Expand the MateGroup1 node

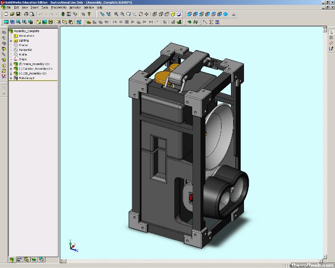[11, 78]
